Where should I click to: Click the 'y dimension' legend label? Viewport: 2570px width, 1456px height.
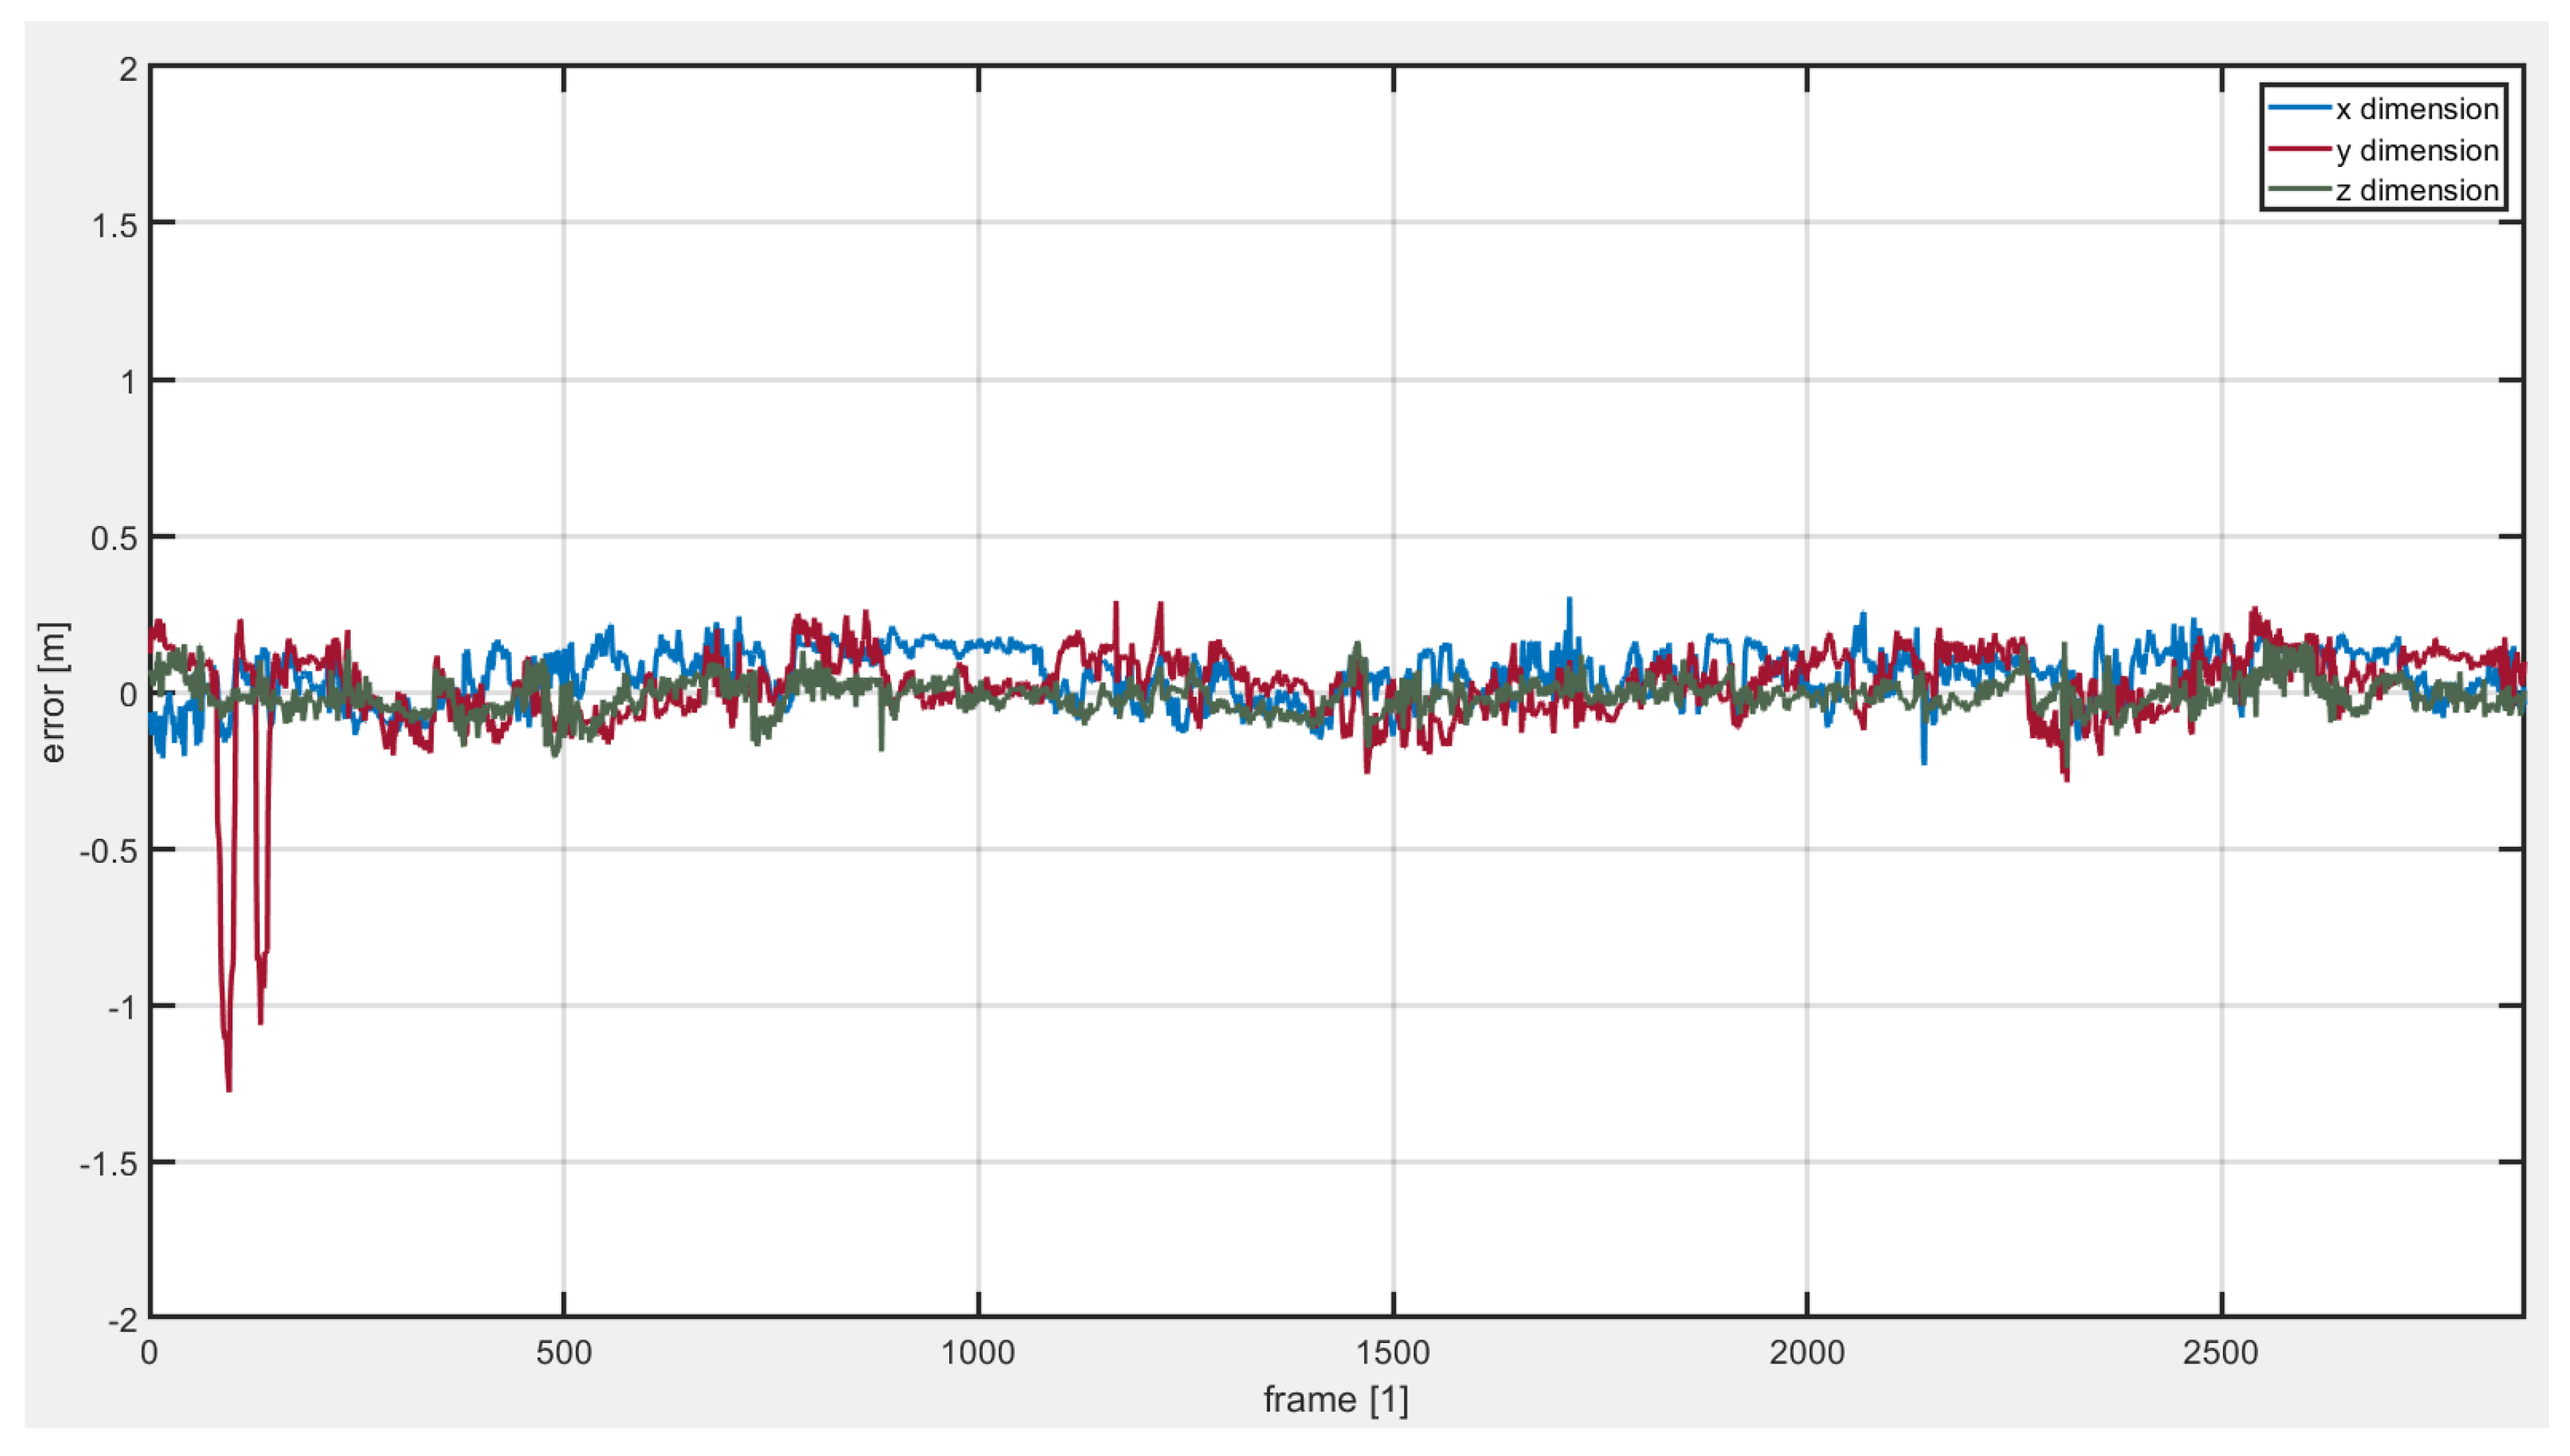coord(2416,150)
